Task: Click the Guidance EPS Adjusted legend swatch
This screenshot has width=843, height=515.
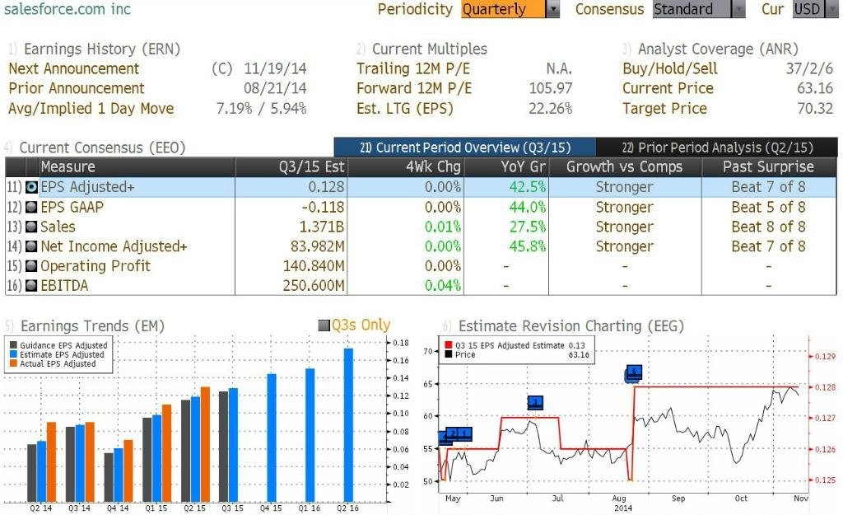Action: (13, 345)
